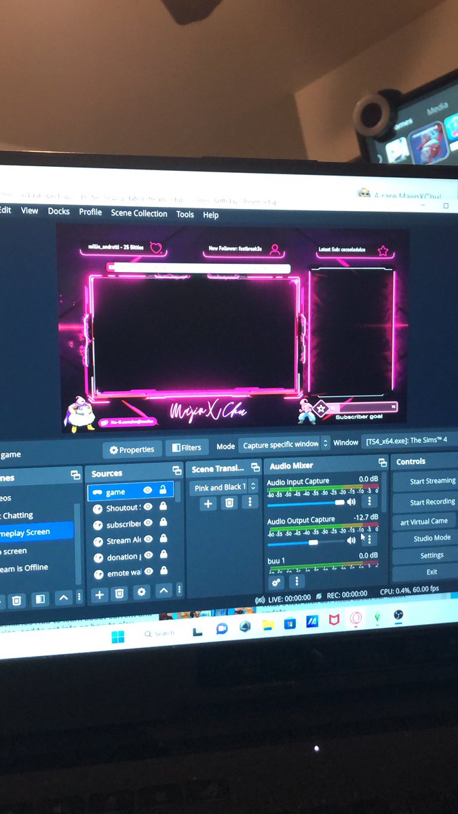Toggle lock on Stream Alerts source
The height and width of the screenshot is (814, 458).
point(164,538)
